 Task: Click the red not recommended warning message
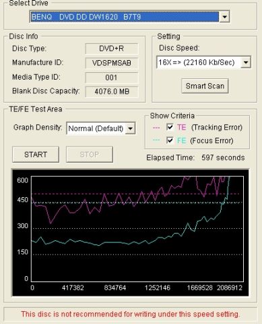point(131,314)
